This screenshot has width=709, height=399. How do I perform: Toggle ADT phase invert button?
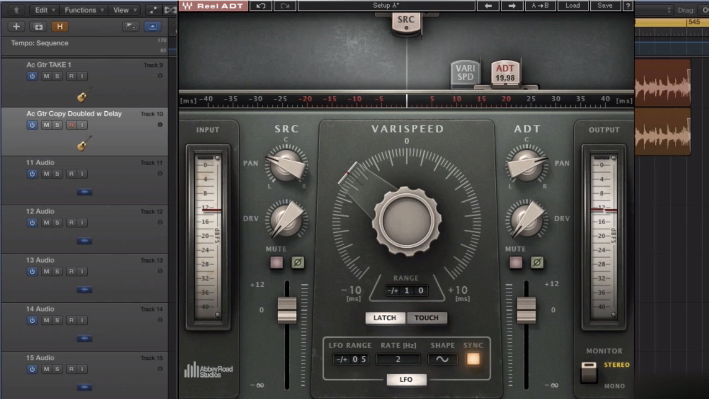[537, 262]
